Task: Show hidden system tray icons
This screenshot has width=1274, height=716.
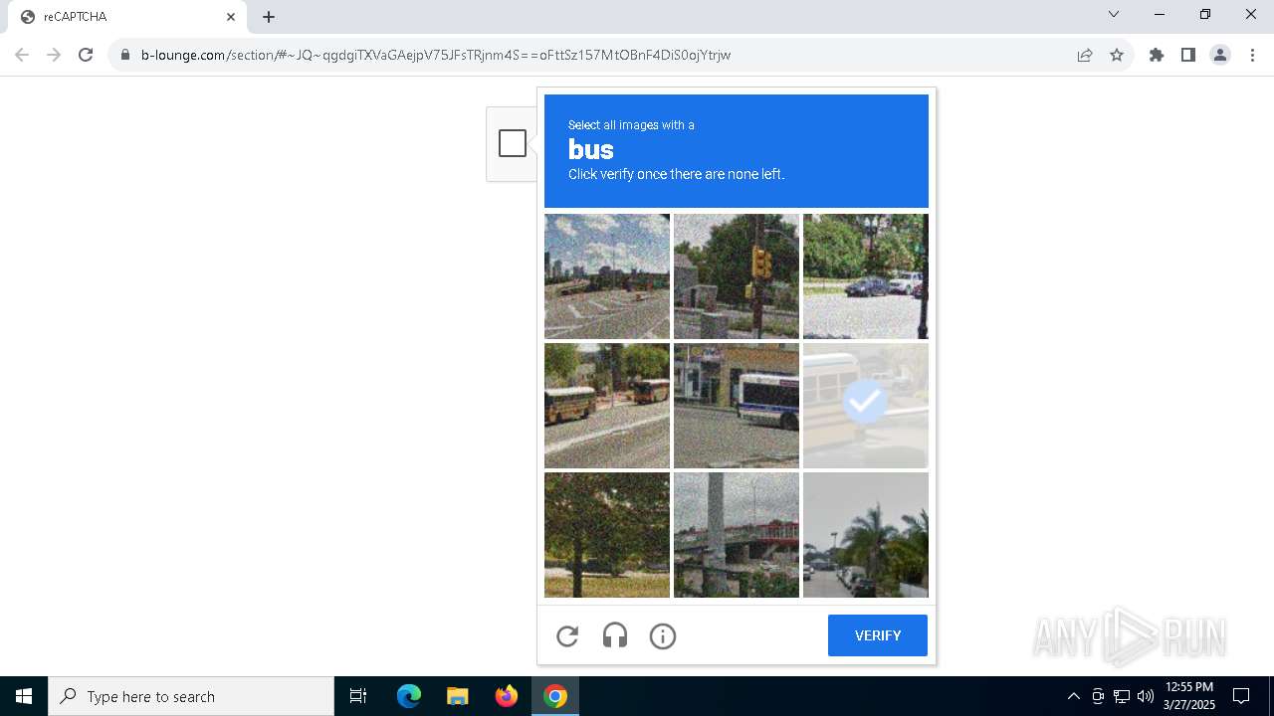Action: (x=1073, y=696)
